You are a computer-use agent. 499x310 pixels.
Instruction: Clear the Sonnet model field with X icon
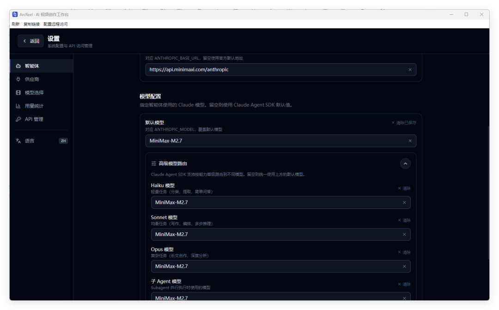404,235
